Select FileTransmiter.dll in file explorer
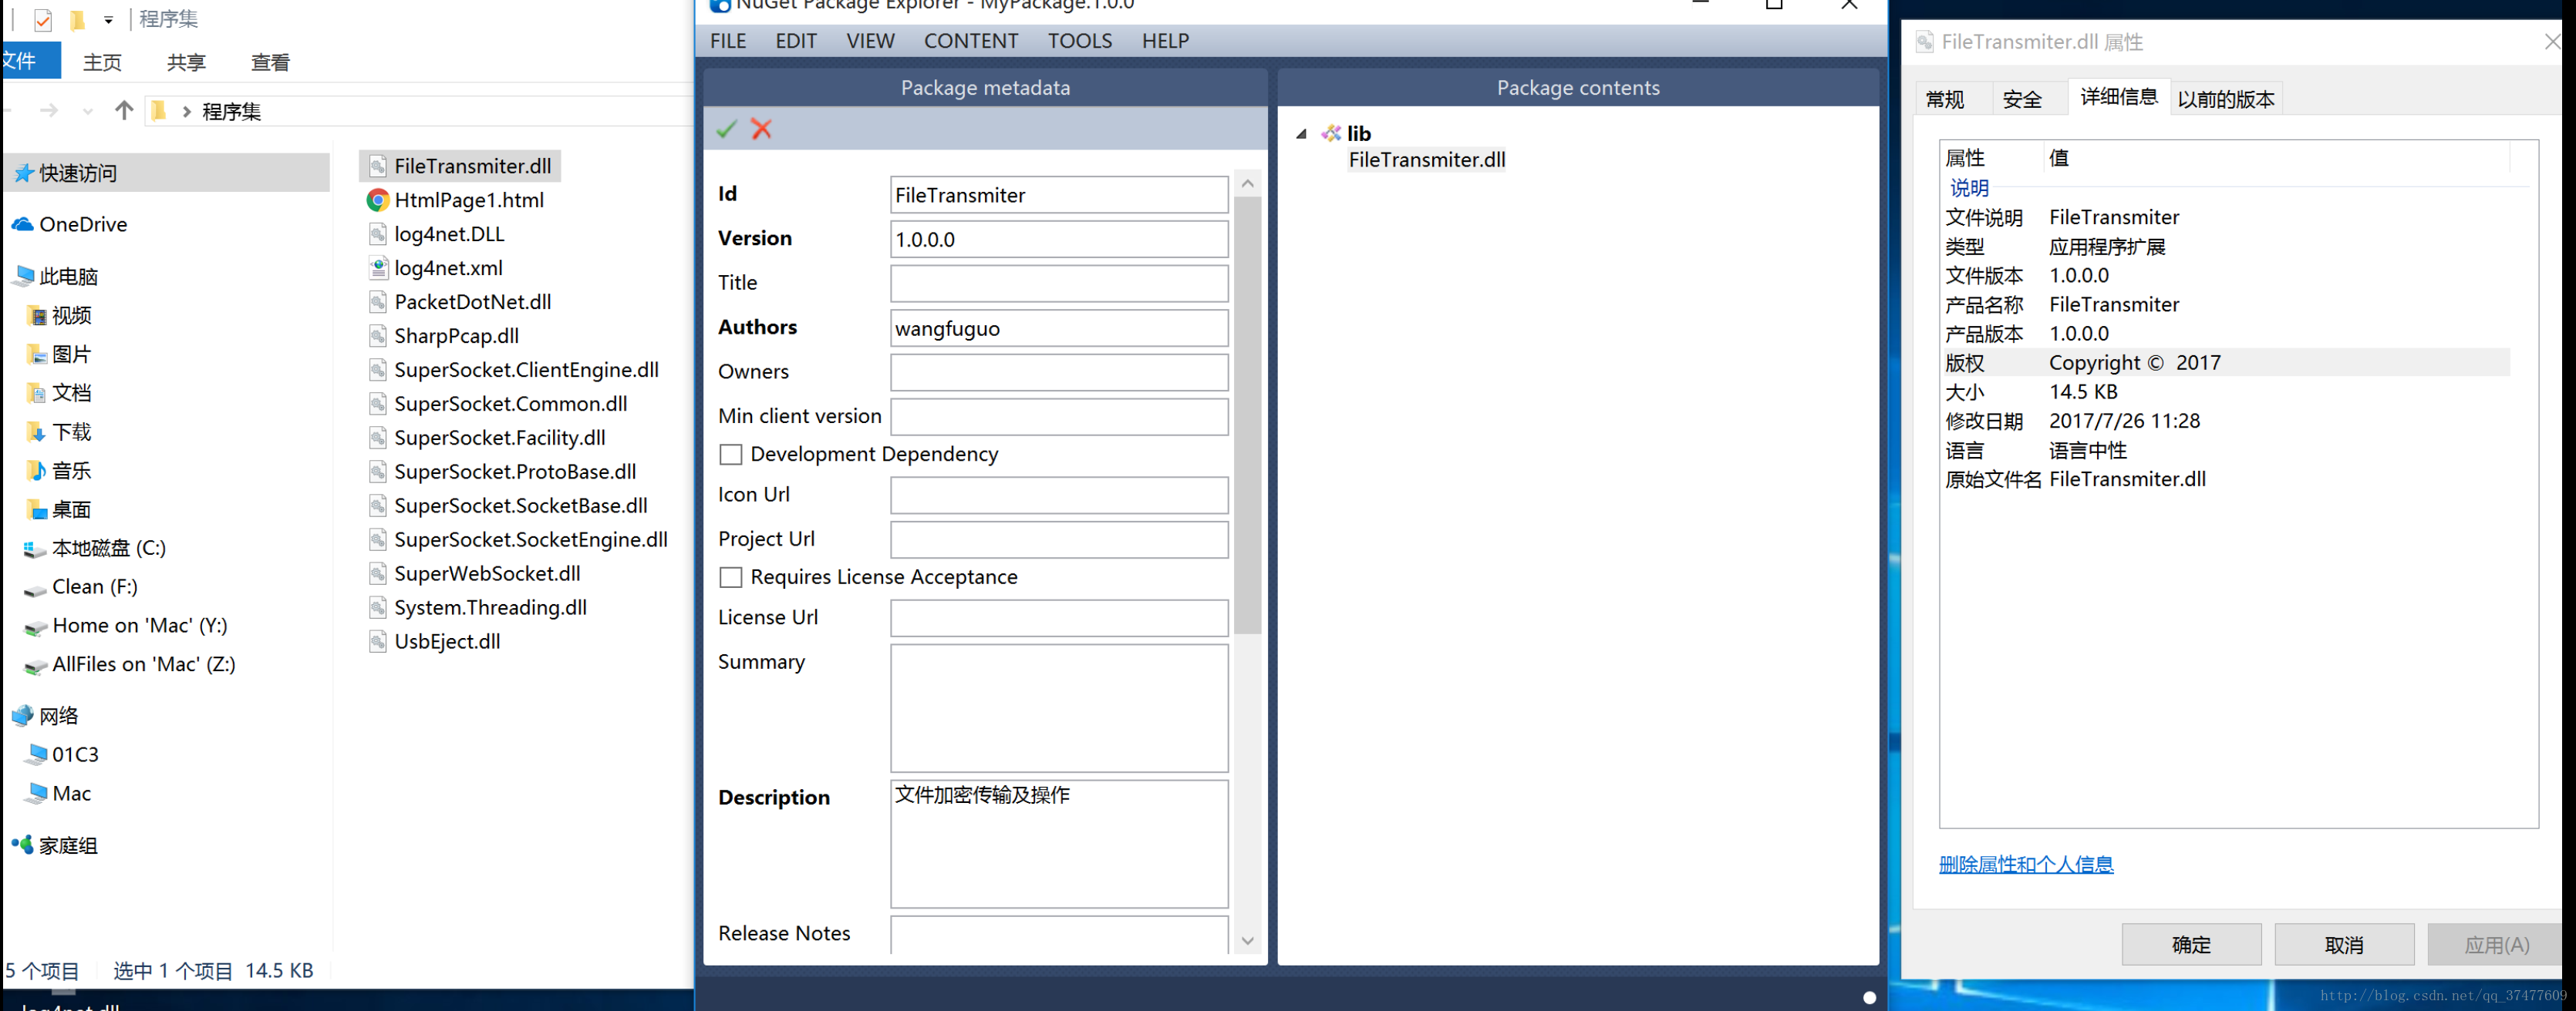The width and height of the screenshot is (2576, 1011). [x=473, y=164]
